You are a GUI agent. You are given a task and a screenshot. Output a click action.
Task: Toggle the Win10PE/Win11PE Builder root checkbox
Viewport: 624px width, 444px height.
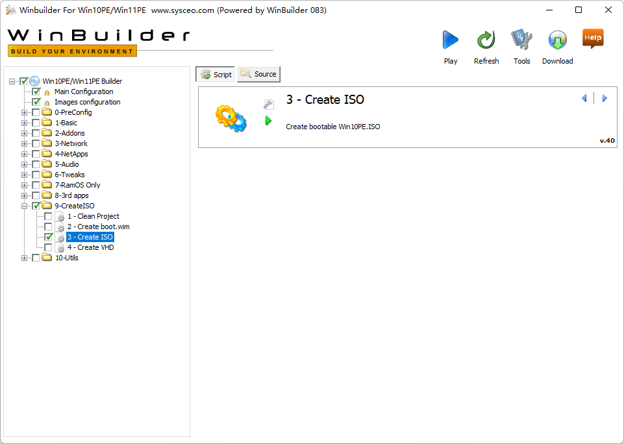24,81
